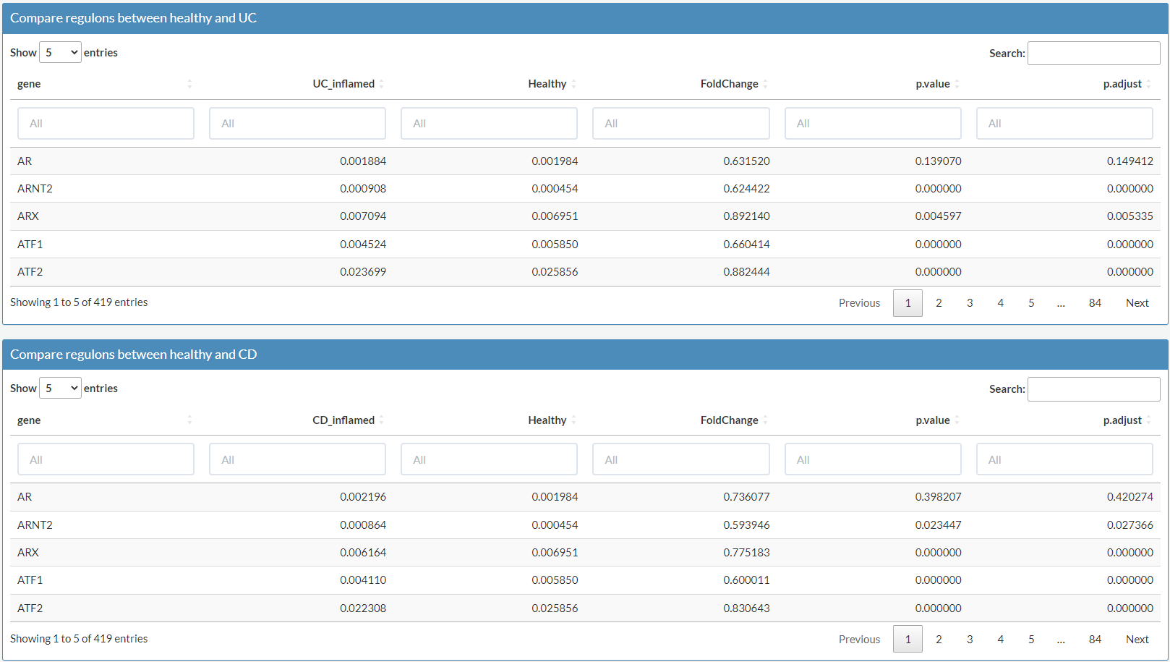Focus the UC table Search box
This screenshot has height=662, width=1170.
click(1093, 54)
